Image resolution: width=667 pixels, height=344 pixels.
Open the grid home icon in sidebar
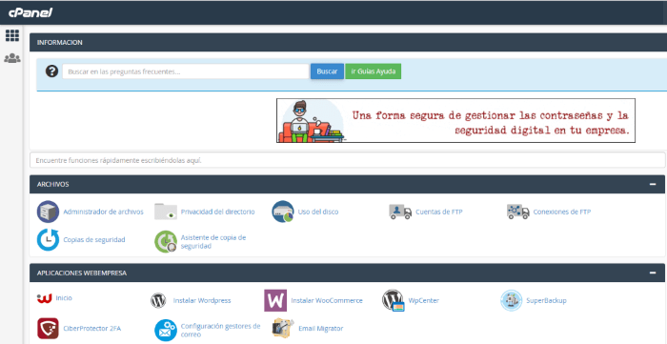point(12,35)
